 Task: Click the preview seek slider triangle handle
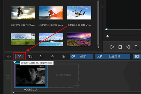tap(108, 36)
